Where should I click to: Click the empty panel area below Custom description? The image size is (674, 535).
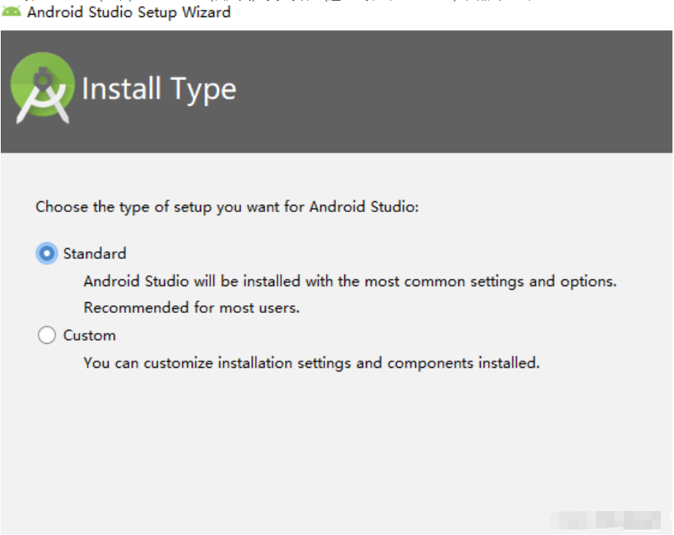[x=331, y=447]
